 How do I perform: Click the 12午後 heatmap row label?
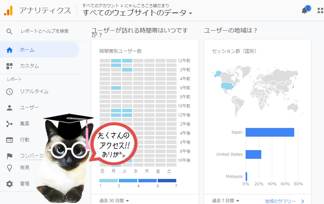[x=184, y=115]
